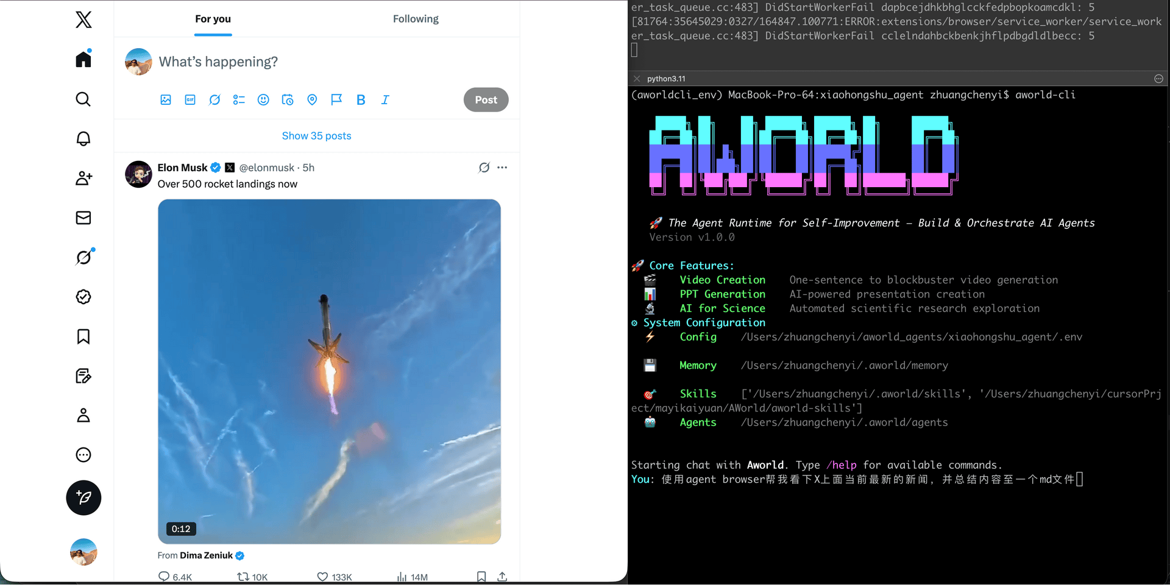
Task: Select the python3.11 terminal tab
Action: pyautogui.click(x=665, y=79)
